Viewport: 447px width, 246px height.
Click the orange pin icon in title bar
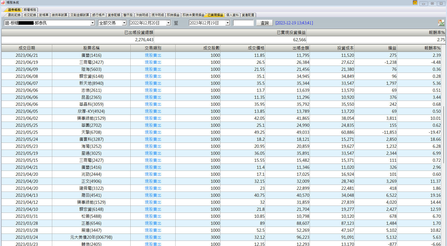click(x=415, y=3)
